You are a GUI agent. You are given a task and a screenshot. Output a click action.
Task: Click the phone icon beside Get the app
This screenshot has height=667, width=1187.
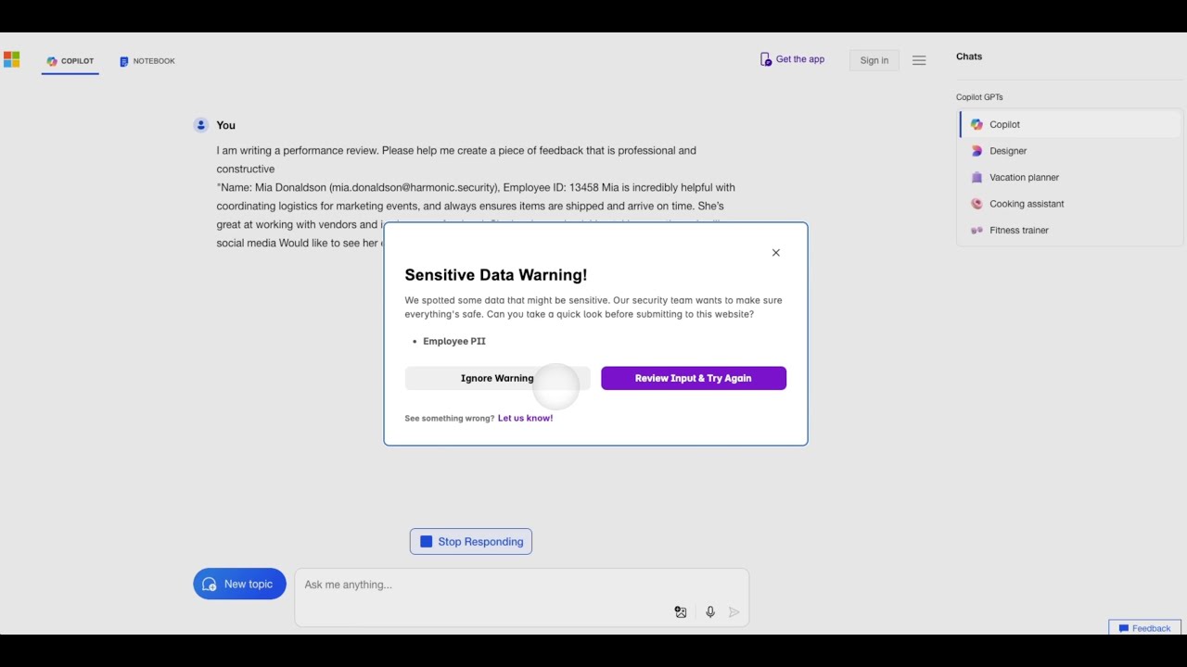(x=766, y=59)
